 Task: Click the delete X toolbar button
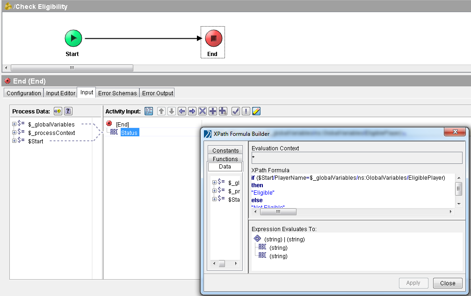click(x=203, y=111)
